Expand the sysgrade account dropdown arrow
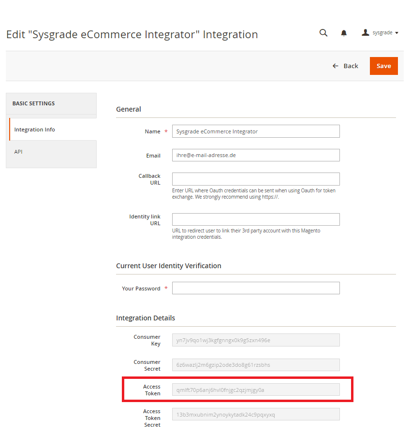 [396, 33]
